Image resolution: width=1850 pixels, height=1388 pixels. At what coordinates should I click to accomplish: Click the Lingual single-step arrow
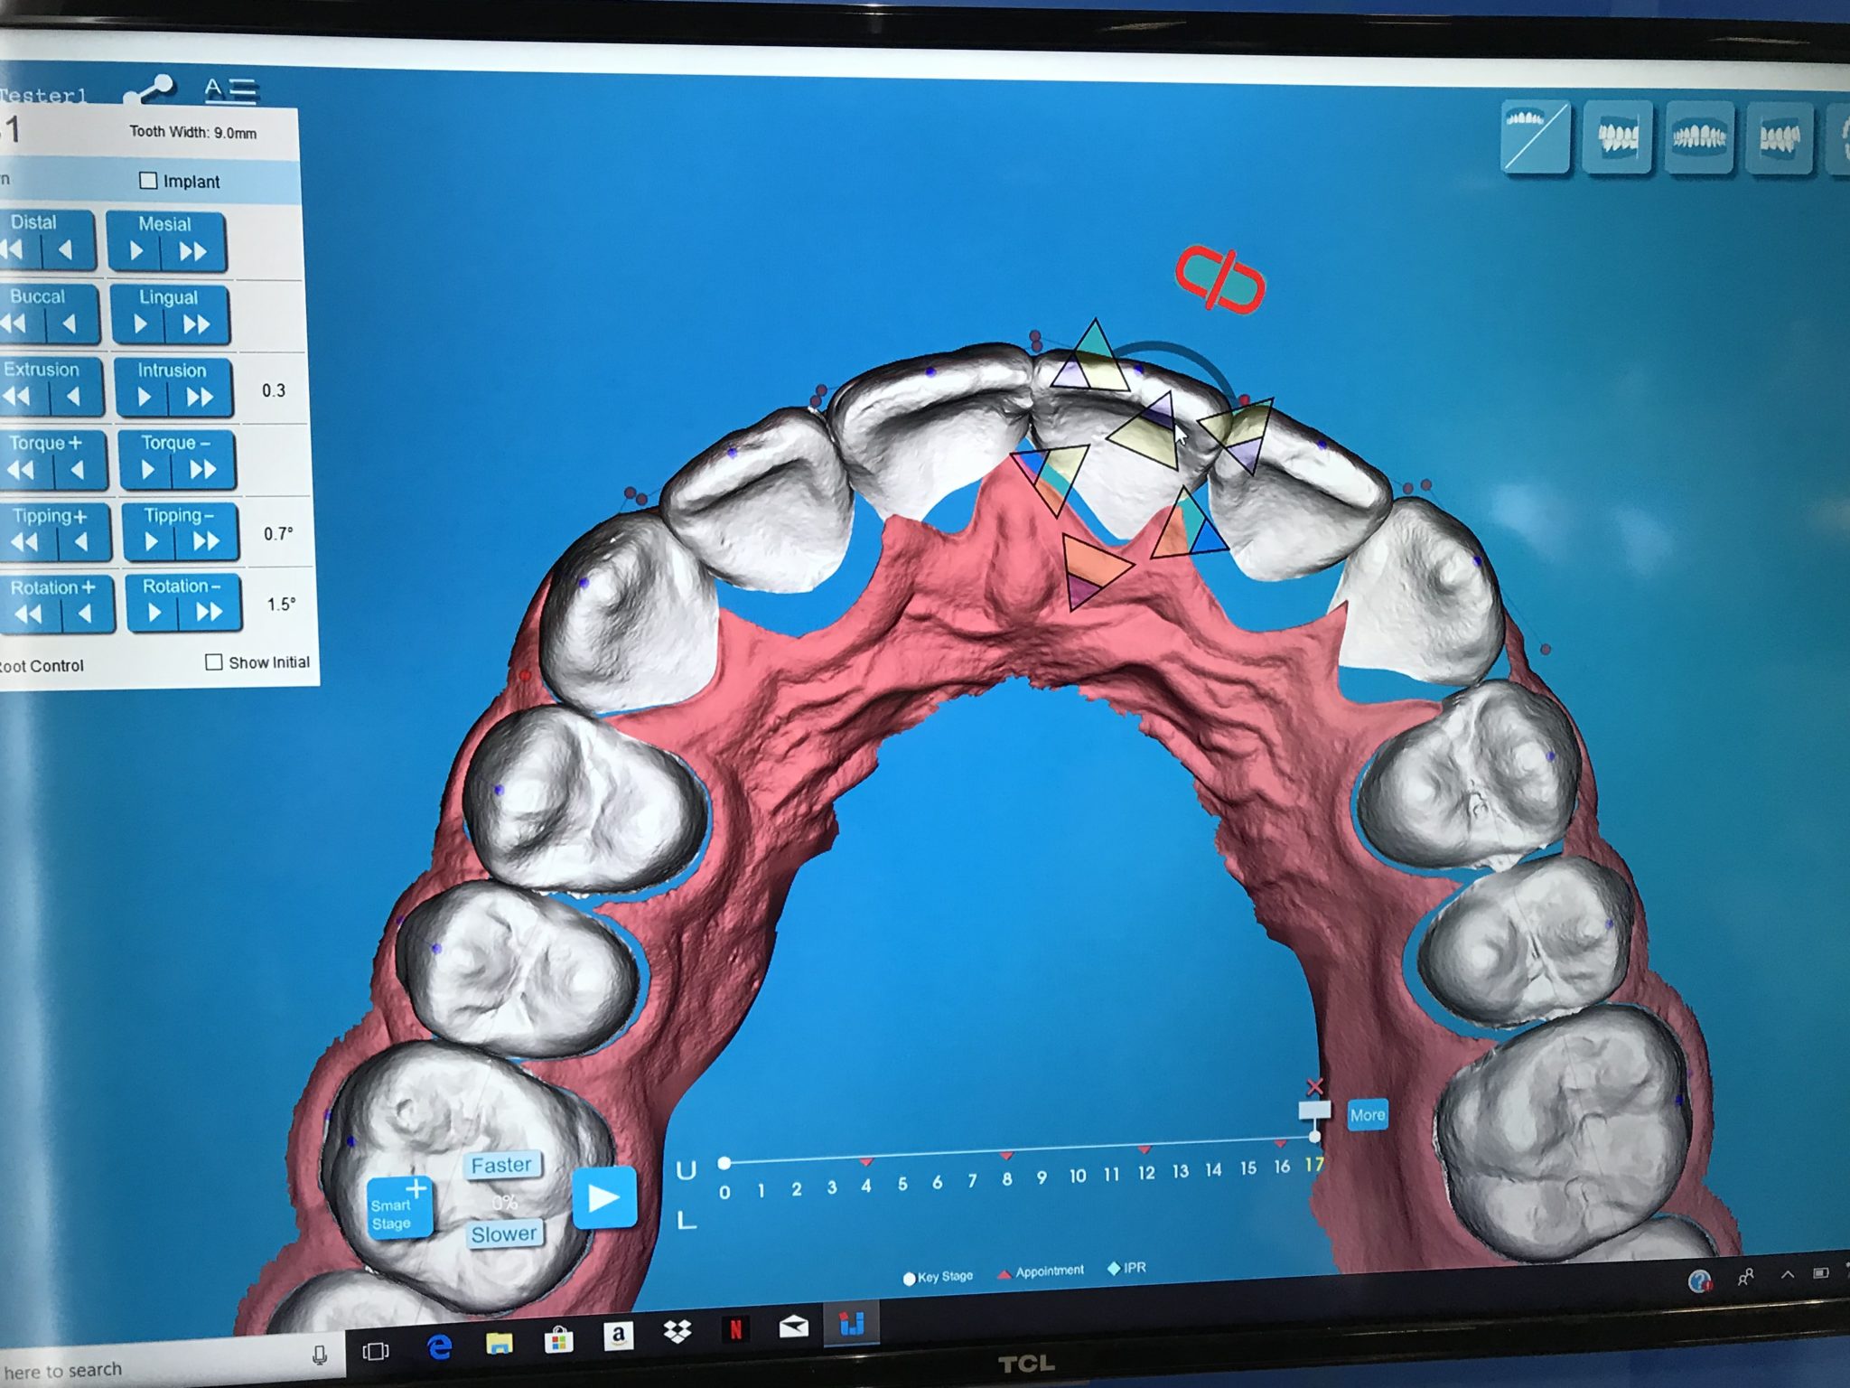click(x=140, y=324)
